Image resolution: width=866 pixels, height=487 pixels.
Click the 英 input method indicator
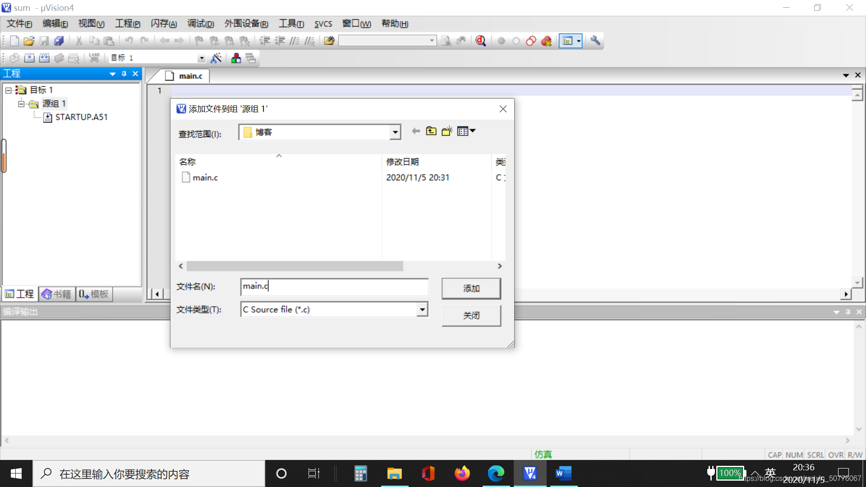(770, 473)
